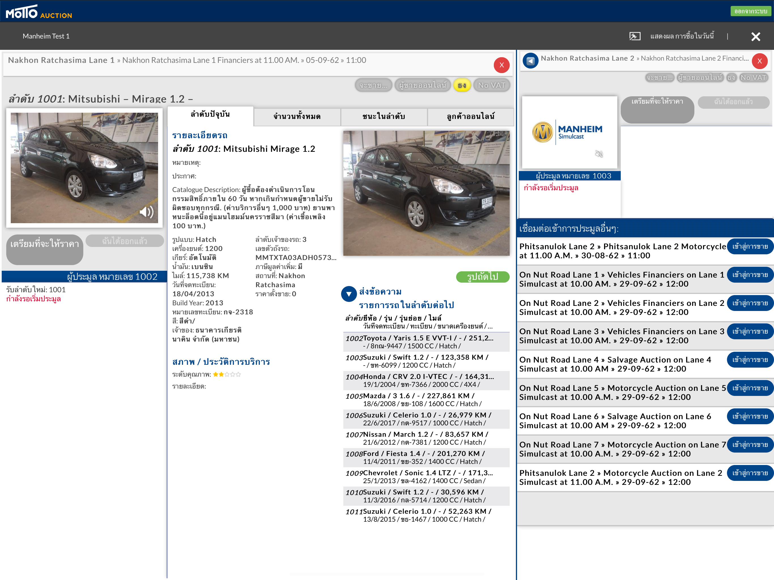Select lot 1005 Mazda 3 row
The image size is (774, 580).
coord(426,400)
